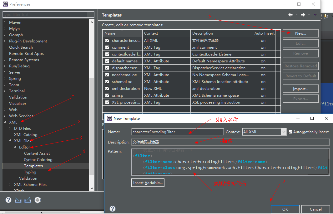
Task: Expand the Run/Debug tree node
Action: [x=4, y=66]
